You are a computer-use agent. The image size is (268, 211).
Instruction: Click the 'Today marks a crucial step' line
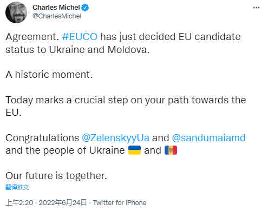click(x=126, y=100)
